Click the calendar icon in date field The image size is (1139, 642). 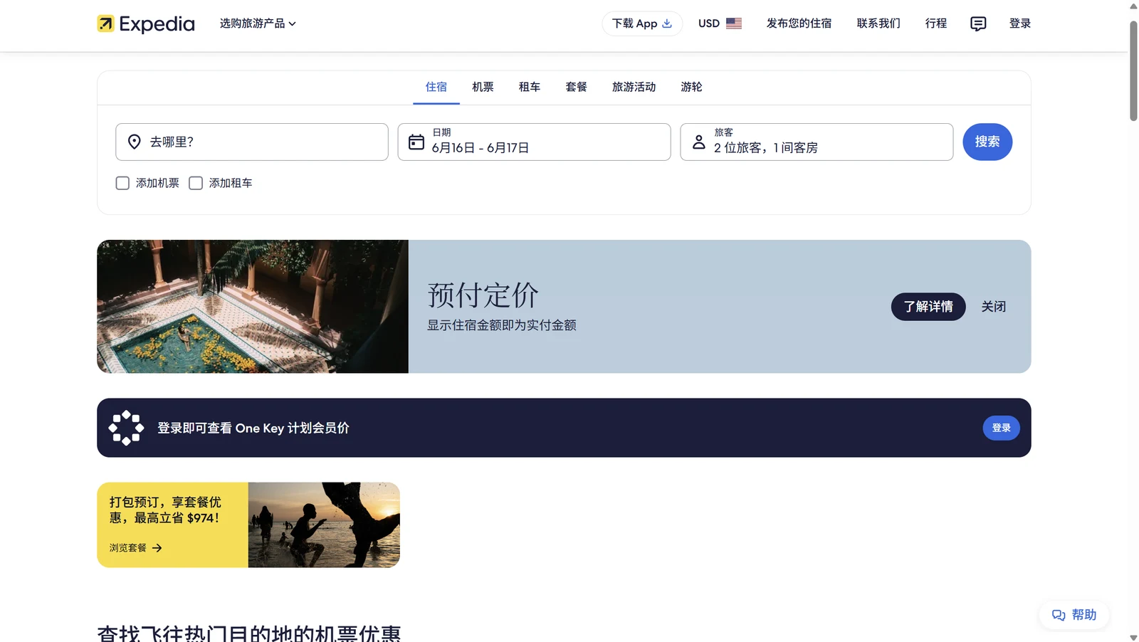click(x=416, y=142)
